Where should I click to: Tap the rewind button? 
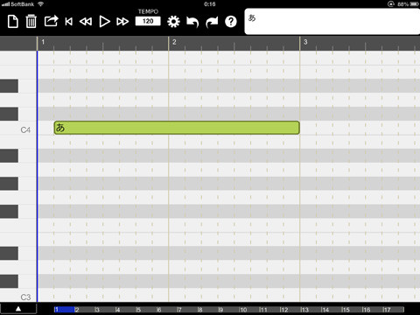(86, 22)
